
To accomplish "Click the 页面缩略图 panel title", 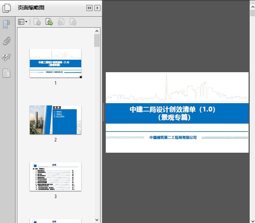I will click(x=31, y=8).
